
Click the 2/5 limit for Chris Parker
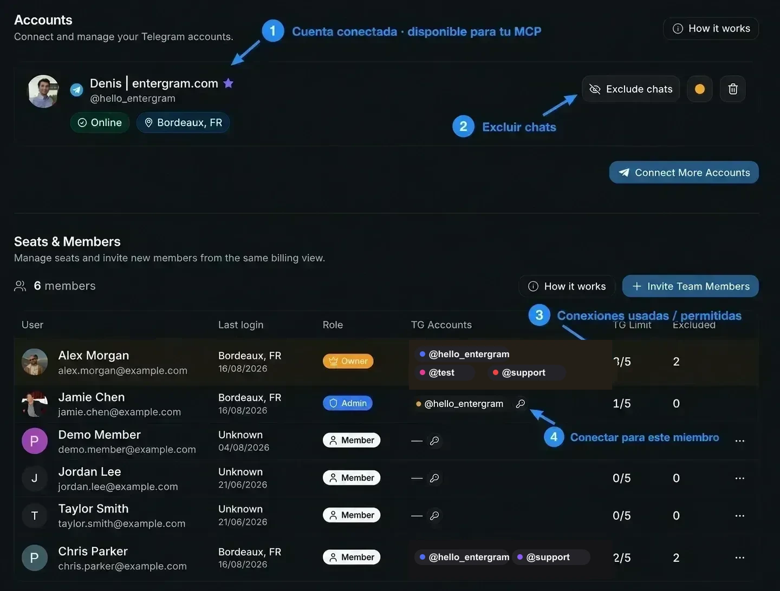622,558
